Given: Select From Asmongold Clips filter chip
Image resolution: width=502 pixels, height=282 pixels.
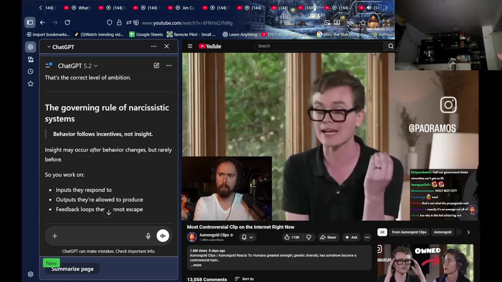Looking at the screenshot, I should click(x=409, y=232).
